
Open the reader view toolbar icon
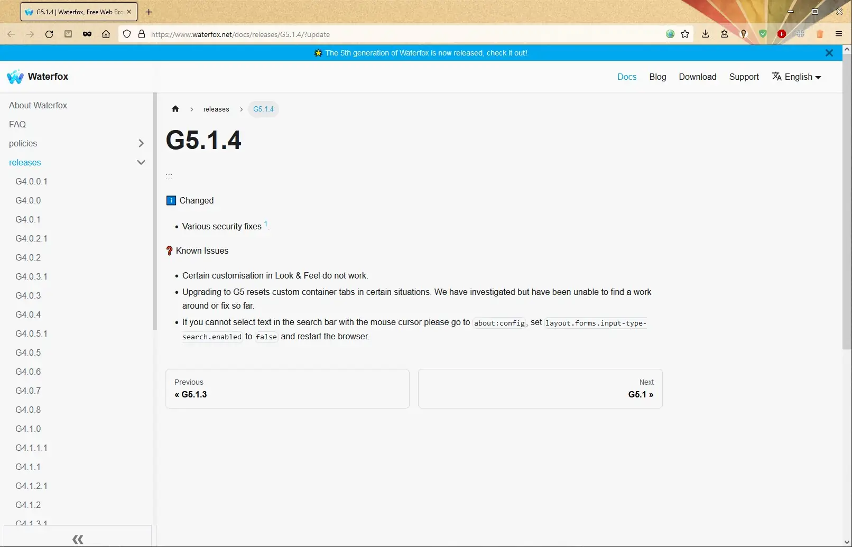[x=68, y=34]
